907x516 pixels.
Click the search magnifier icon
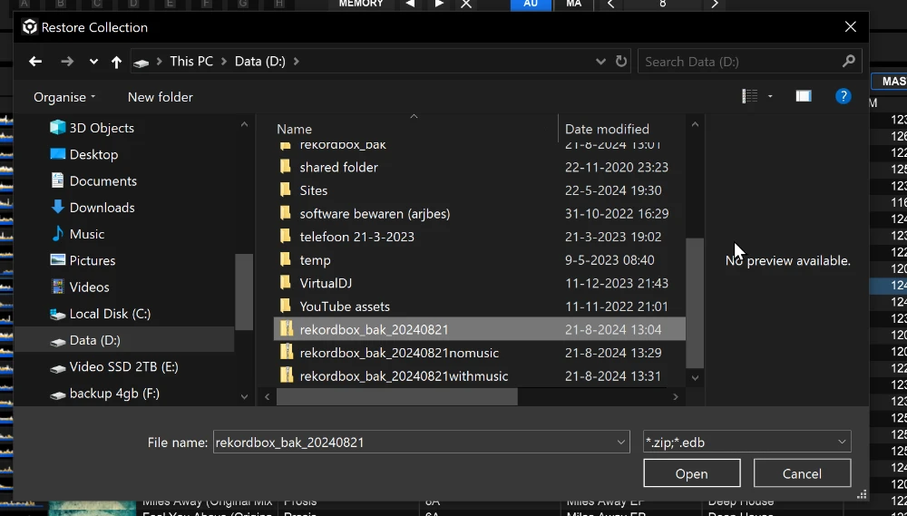849,62
